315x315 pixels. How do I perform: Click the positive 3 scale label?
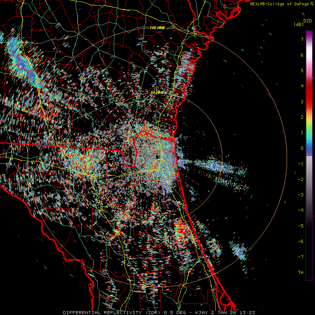coord(302,101)
